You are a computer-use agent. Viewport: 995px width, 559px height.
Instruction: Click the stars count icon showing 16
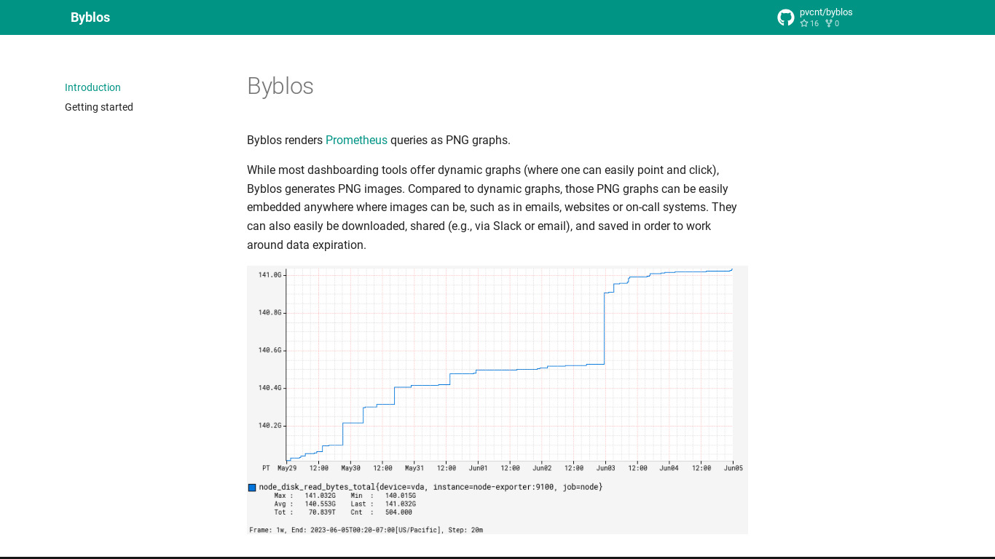(x=804, y=23)
